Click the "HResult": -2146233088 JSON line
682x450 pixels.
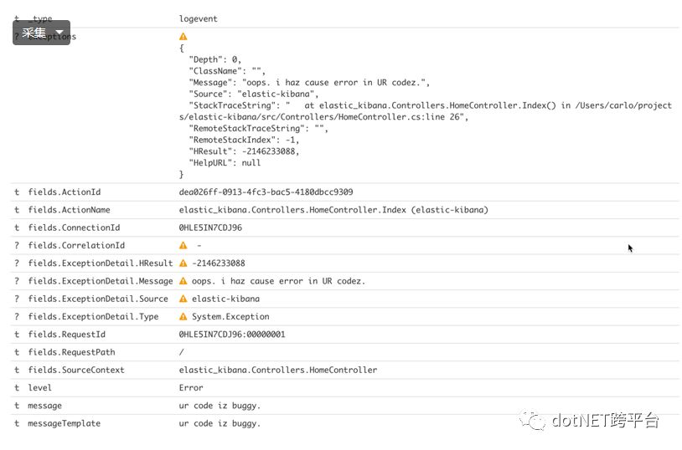244,151
